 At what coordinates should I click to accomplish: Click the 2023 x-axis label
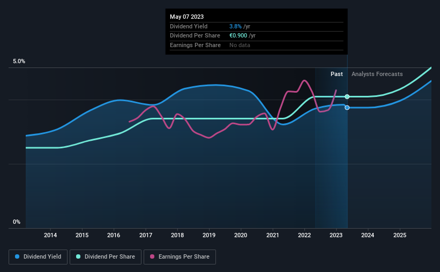tap(336, 235)
